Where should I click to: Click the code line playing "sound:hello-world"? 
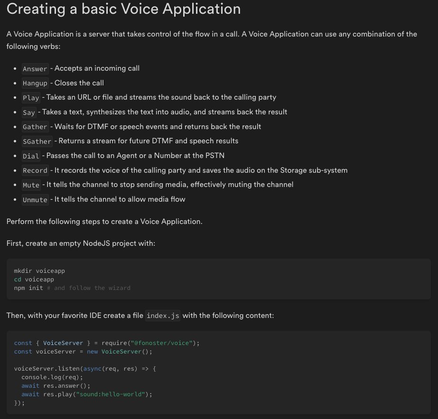[87, 394]
